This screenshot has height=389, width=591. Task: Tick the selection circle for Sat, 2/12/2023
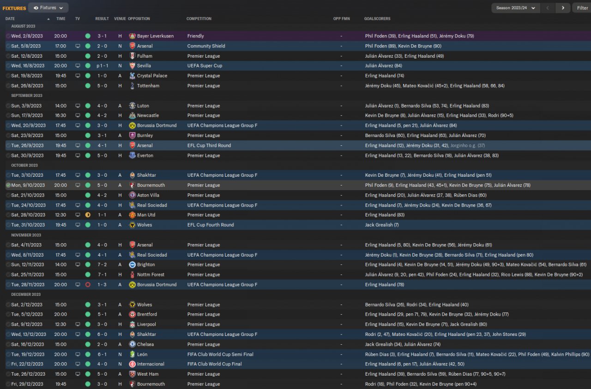click(8, 305)
